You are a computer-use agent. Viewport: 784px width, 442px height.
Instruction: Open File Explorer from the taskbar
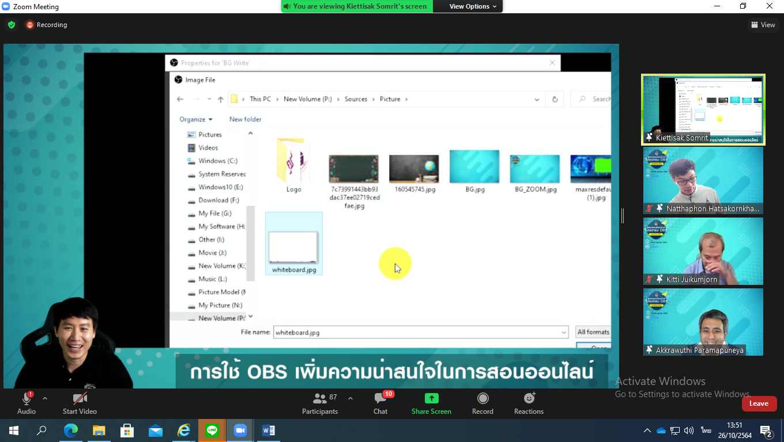tap(99, 430)
